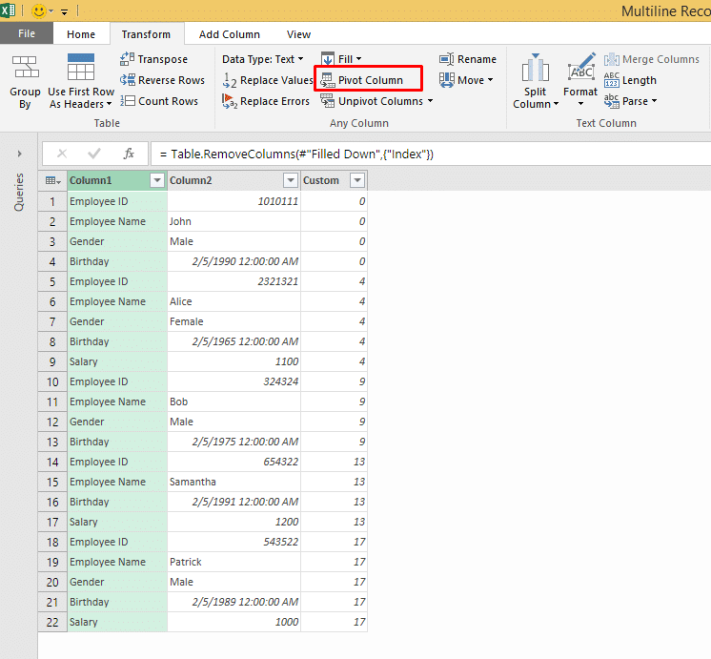Open the File menu tab
The image size is (711, 659).
coord(27,33)
